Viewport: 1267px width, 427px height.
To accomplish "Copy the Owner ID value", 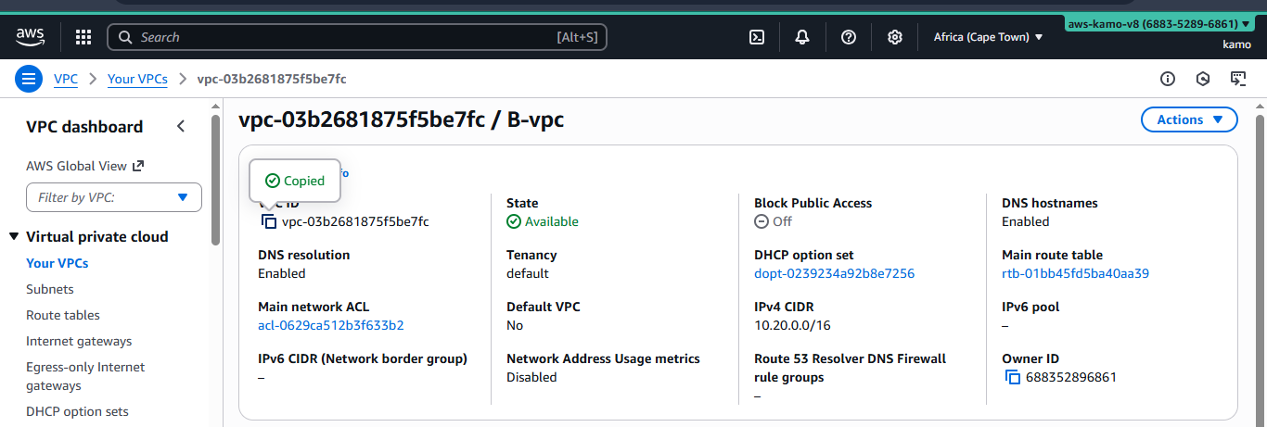I will [1013, 377].
